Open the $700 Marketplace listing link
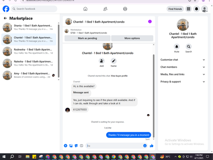This screenshot has height=160, width=213. (89, 33)
